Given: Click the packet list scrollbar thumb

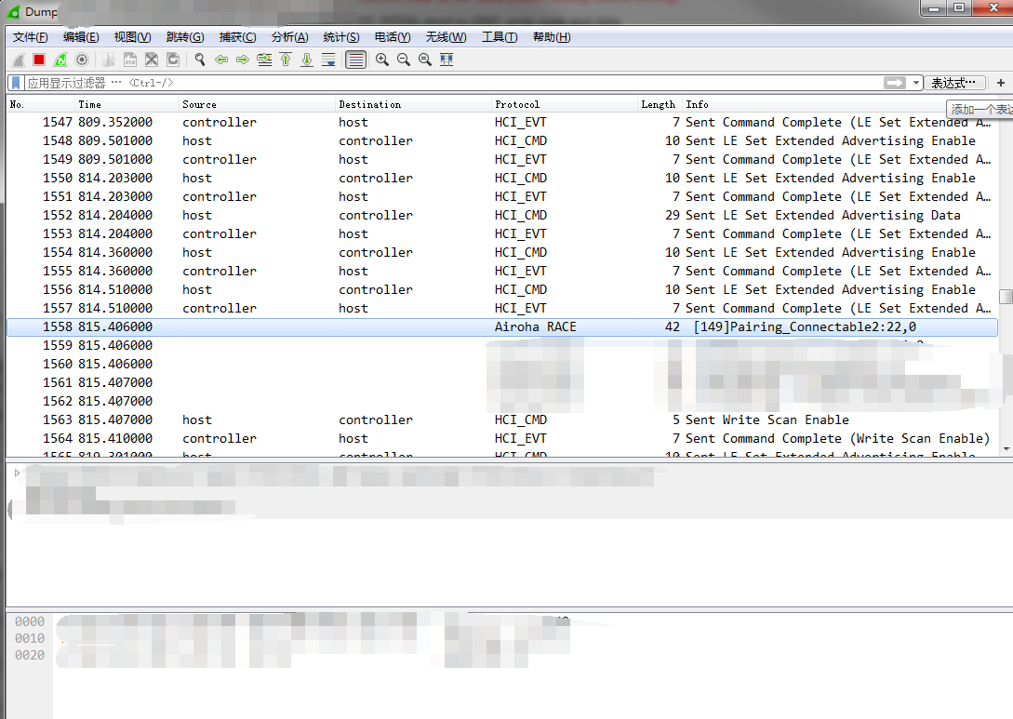Looking at the screenshot, I should (x=1006, y=297).
